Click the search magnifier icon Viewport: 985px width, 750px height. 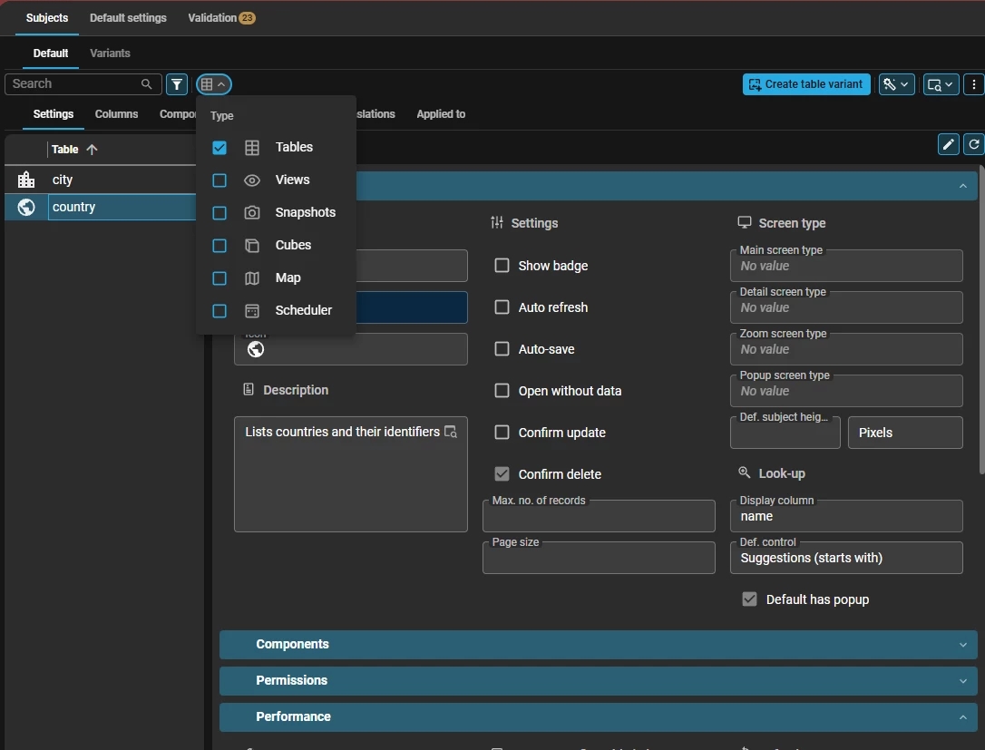147,84
